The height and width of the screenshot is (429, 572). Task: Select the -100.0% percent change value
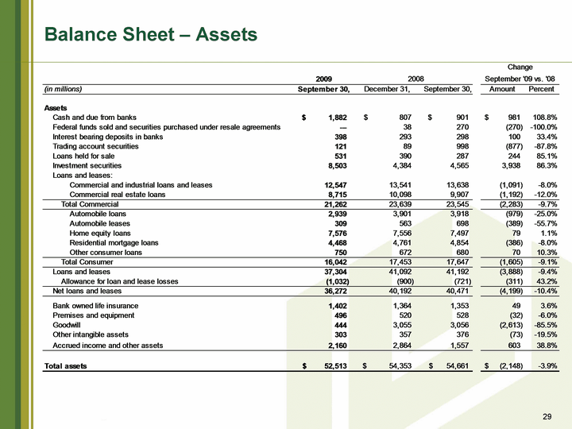(x=543, y=127)
